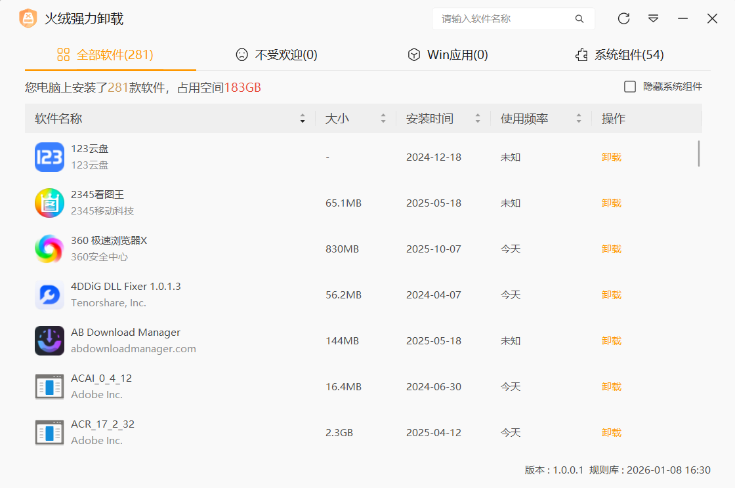Viewport: 735px width, 488px height.
Task: Open the filter icon beside refresh
Action: tap(654, 18)
